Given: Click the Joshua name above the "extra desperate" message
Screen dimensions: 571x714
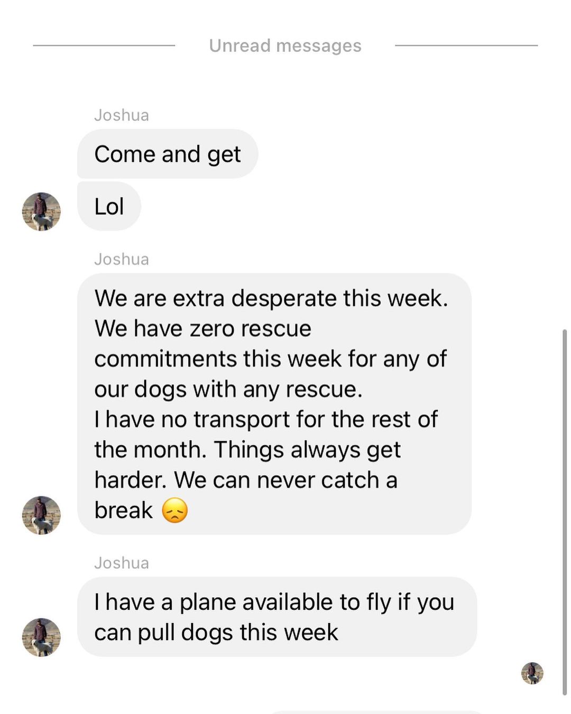Looking at the screenshot, I should coord(122,259).
